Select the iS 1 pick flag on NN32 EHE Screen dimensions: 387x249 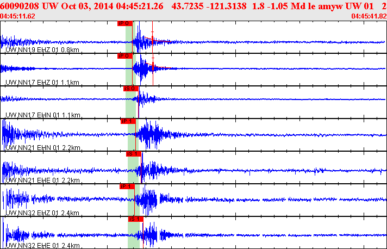(136, 219)
